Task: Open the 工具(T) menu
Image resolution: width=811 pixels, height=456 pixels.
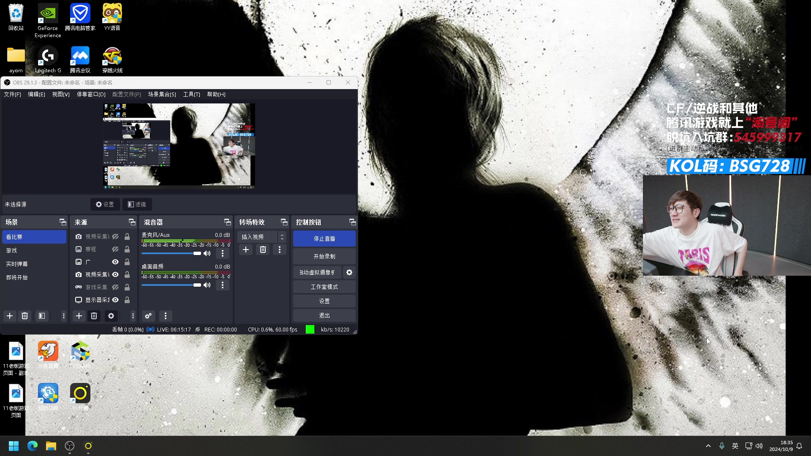Action: (191, 94)
